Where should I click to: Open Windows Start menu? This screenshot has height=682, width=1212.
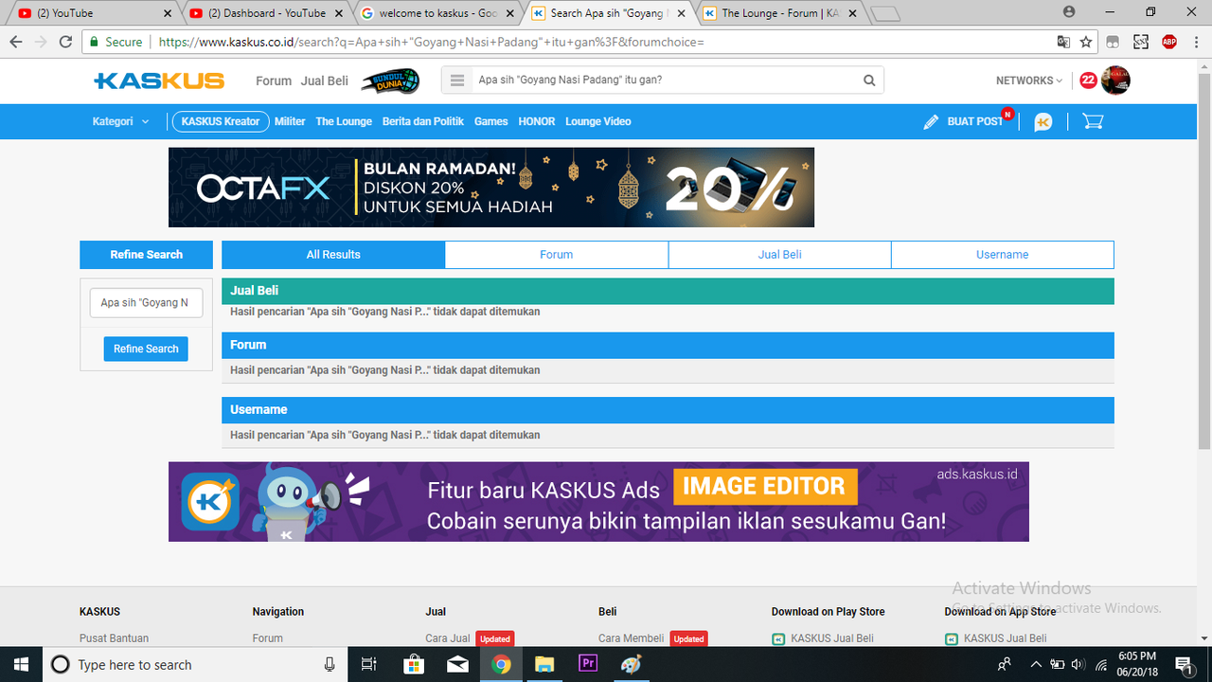20,664
